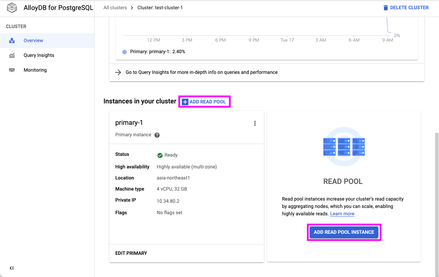This screenshot has height=277, width=439.
Task: Click the '12 PM' chart axis label
Action: (x=153, y=40)
